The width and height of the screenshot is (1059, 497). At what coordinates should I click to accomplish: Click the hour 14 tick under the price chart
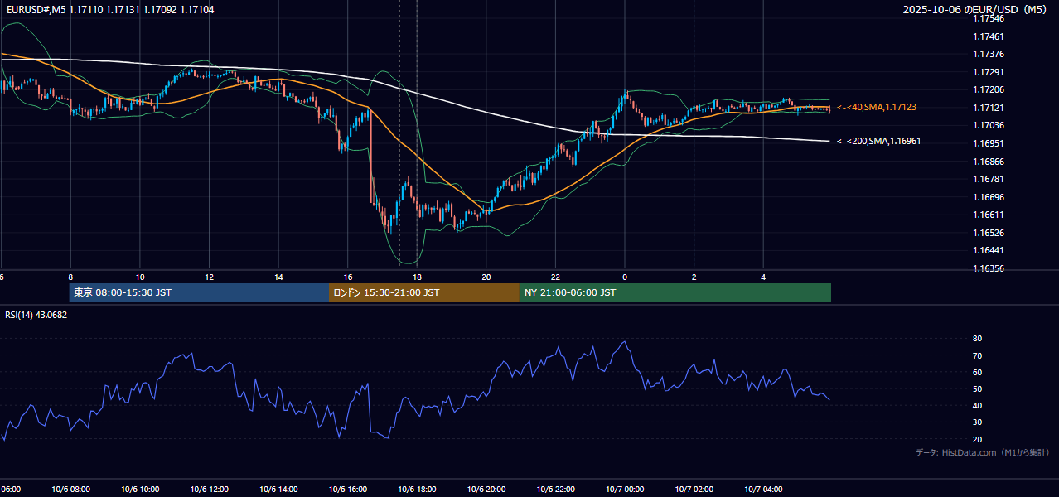(278, 277)
